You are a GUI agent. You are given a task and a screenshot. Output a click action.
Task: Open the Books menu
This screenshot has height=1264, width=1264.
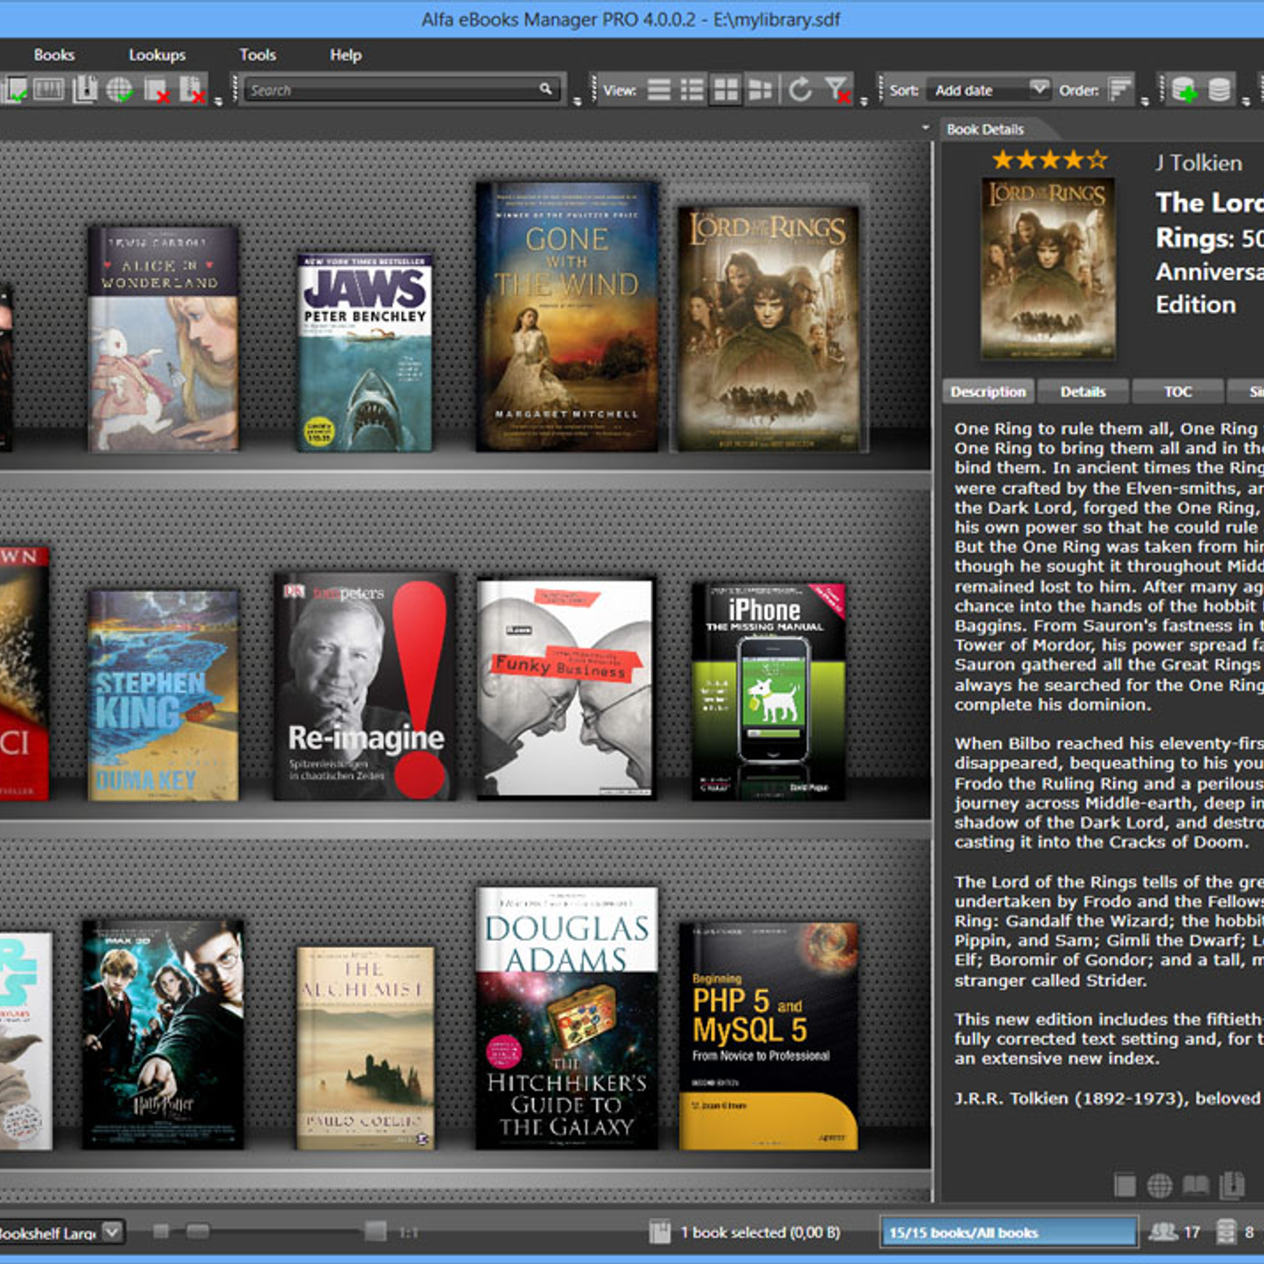54,55
